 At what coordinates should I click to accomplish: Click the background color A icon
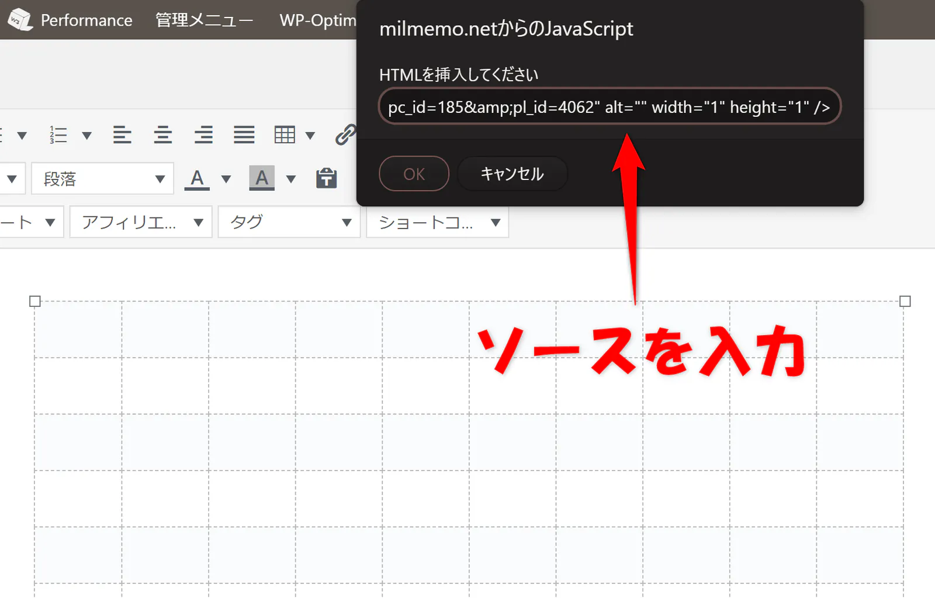[262, 178]
